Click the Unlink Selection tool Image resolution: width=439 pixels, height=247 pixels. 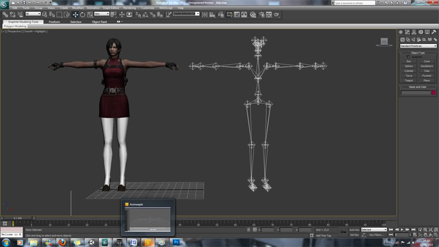click(13, 14)
